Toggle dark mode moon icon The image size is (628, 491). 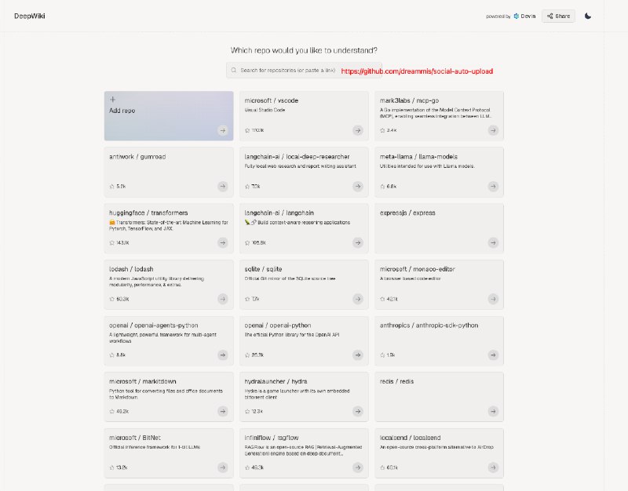(587, 16)
